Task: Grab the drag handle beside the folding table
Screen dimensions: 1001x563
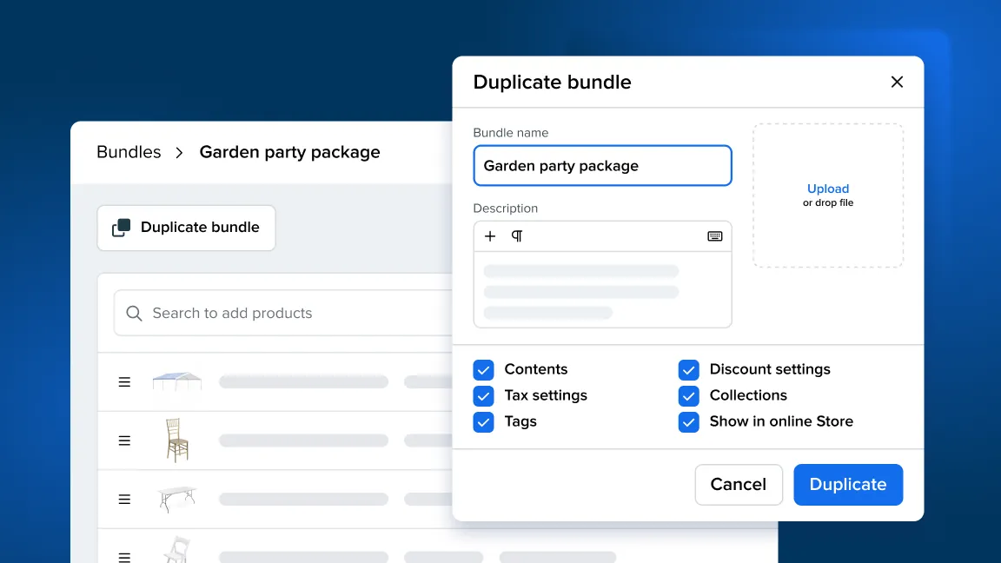Action: pos(124,500)
